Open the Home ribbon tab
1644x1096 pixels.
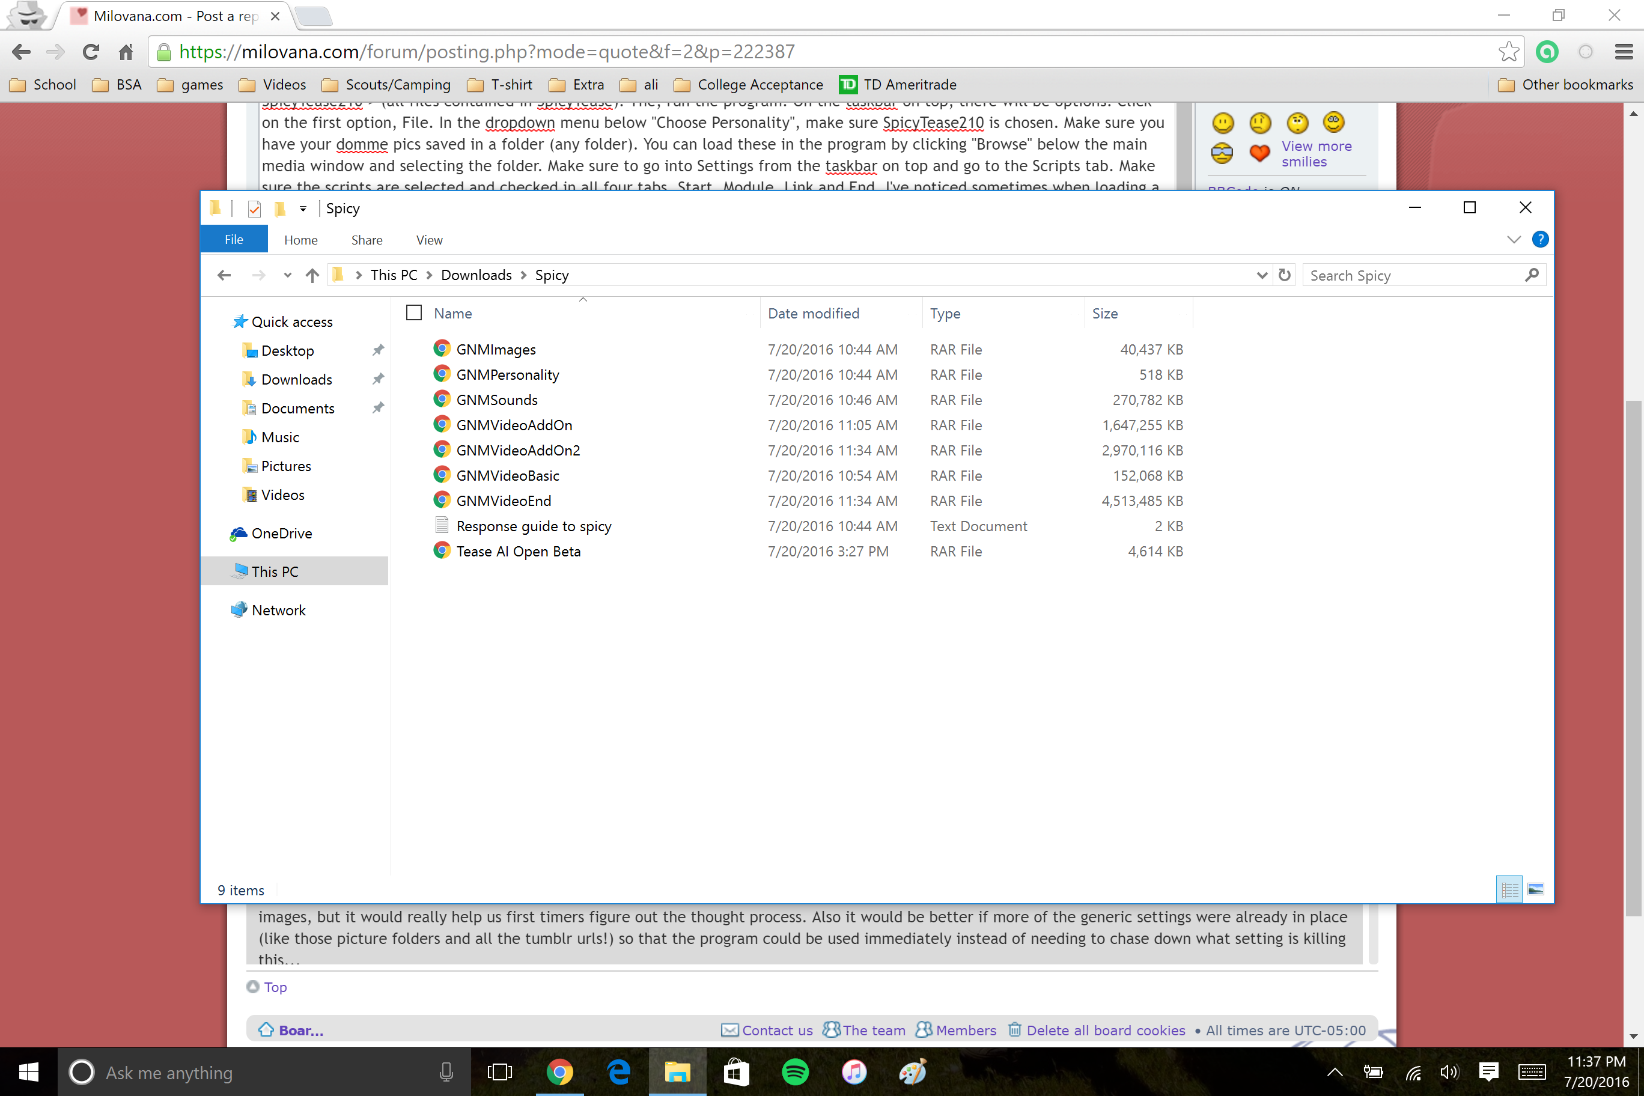pyautogui.click(x=300, y=240)
